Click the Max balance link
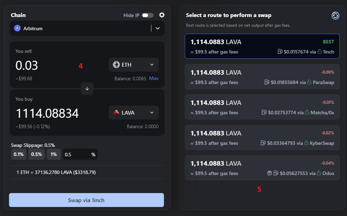Viewport: 347px width, 216px height. (x=154, y=78)
